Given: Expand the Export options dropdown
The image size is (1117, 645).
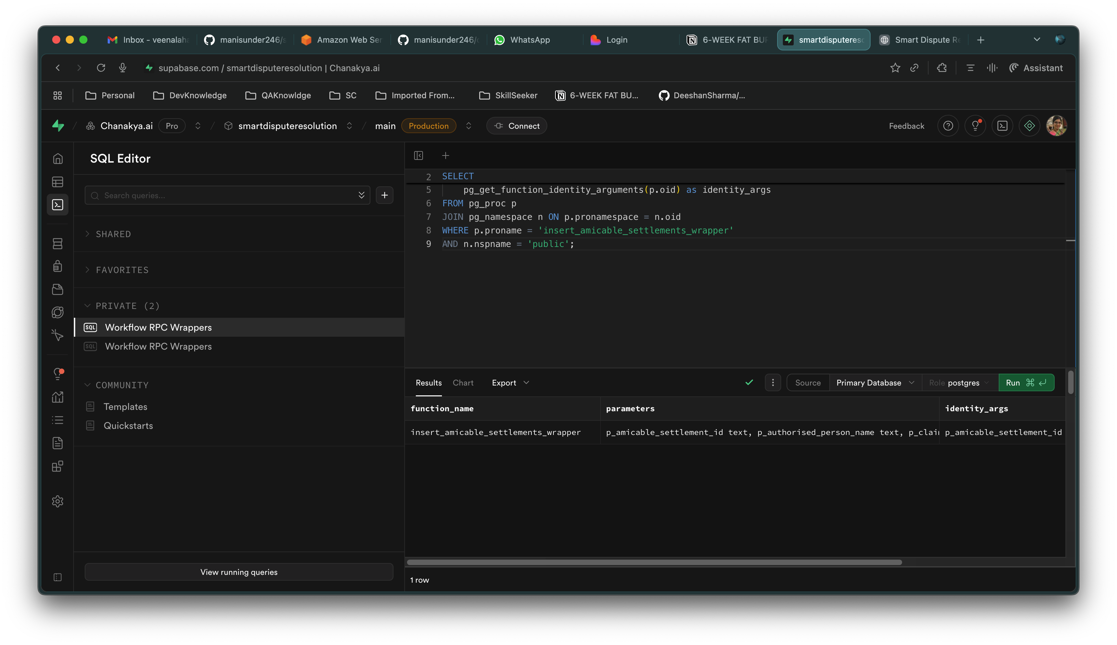Looking at the screenshot, I should click(x=510, y=382).
